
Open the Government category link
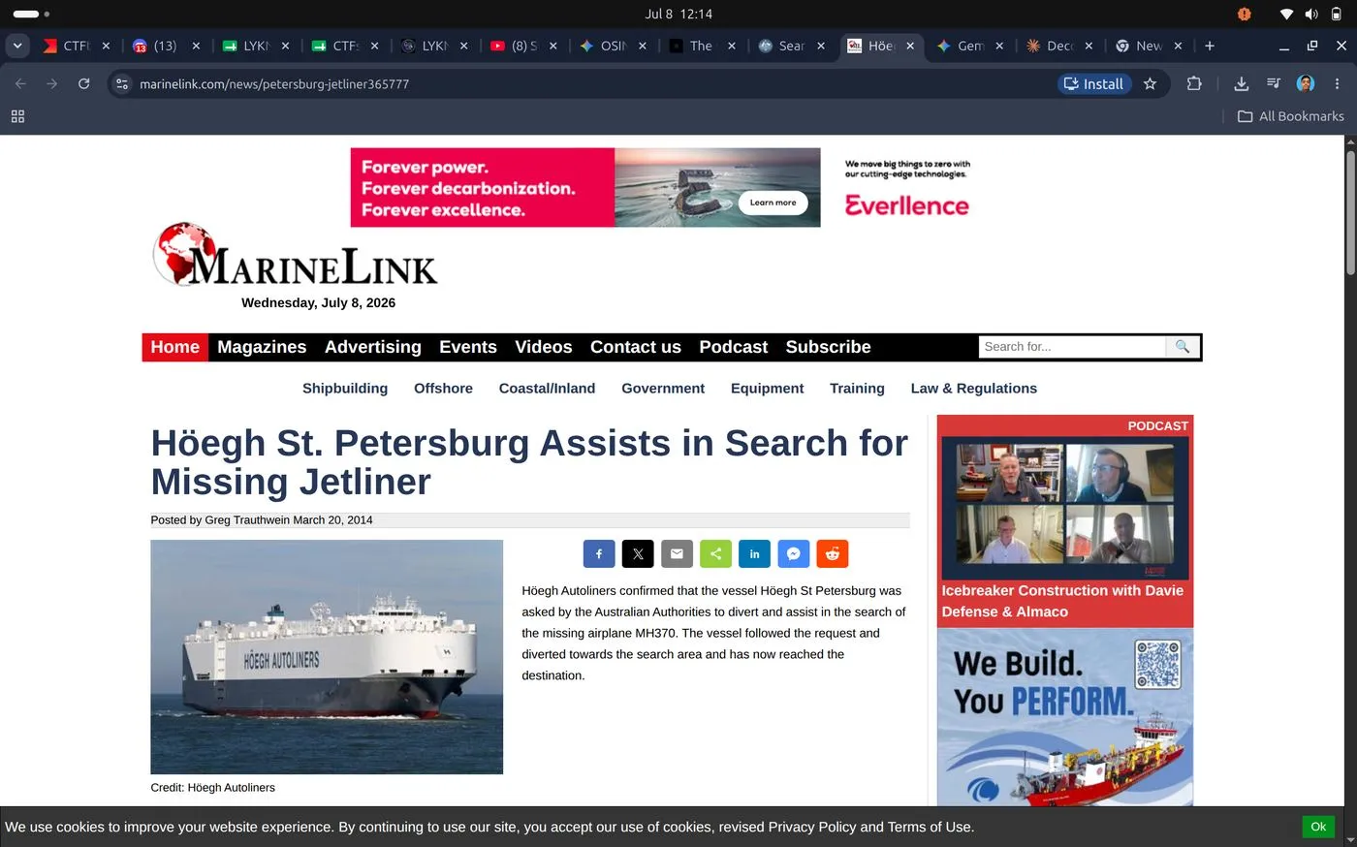[663, 389]
